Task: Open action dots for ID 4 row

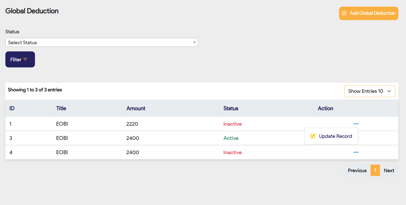Action: click(356, 152)
